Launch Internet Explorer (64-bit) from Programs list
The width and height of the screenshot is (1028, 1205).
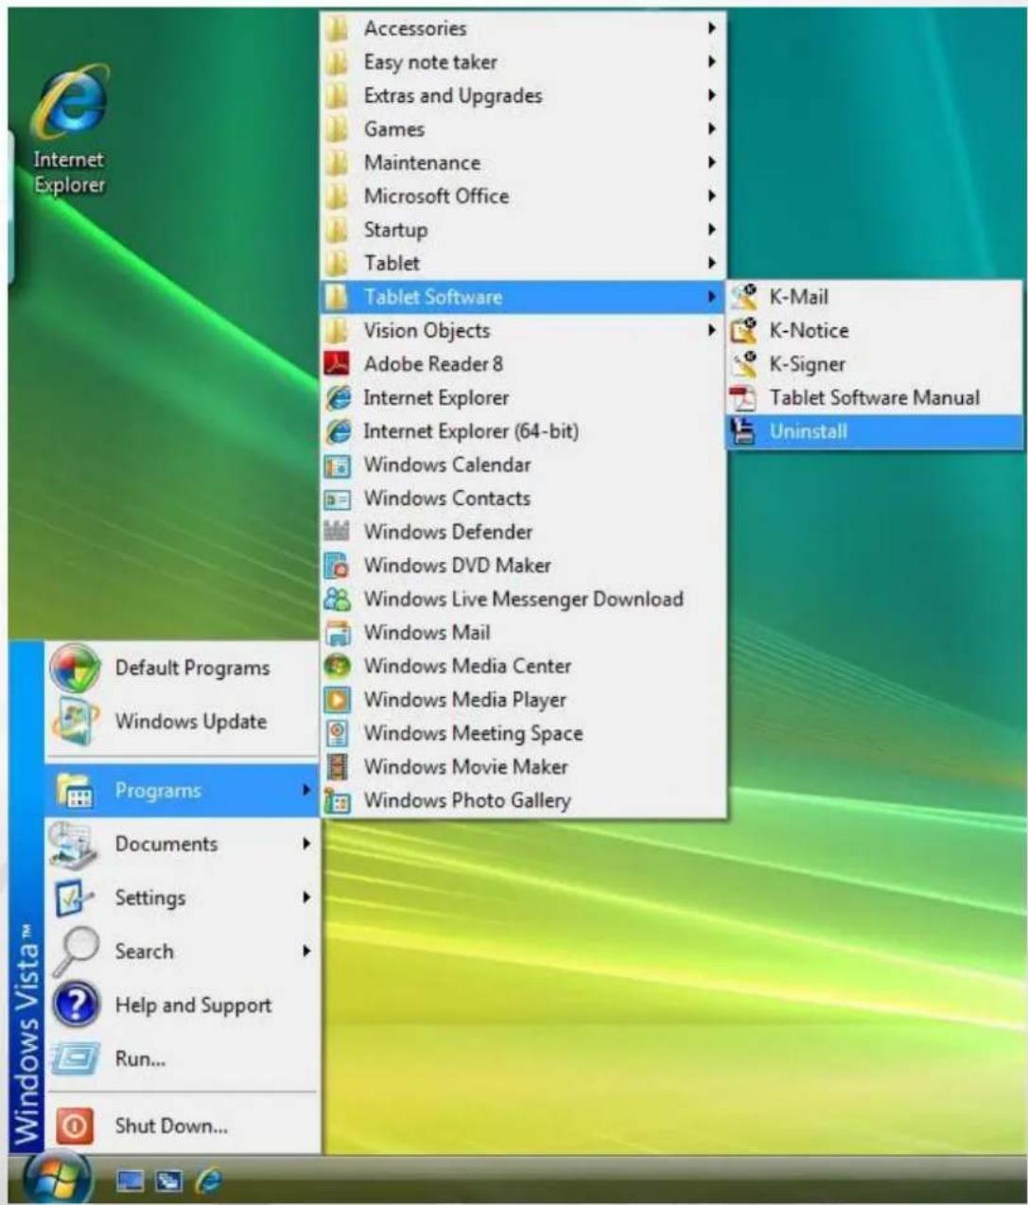[x=523, y=431]
